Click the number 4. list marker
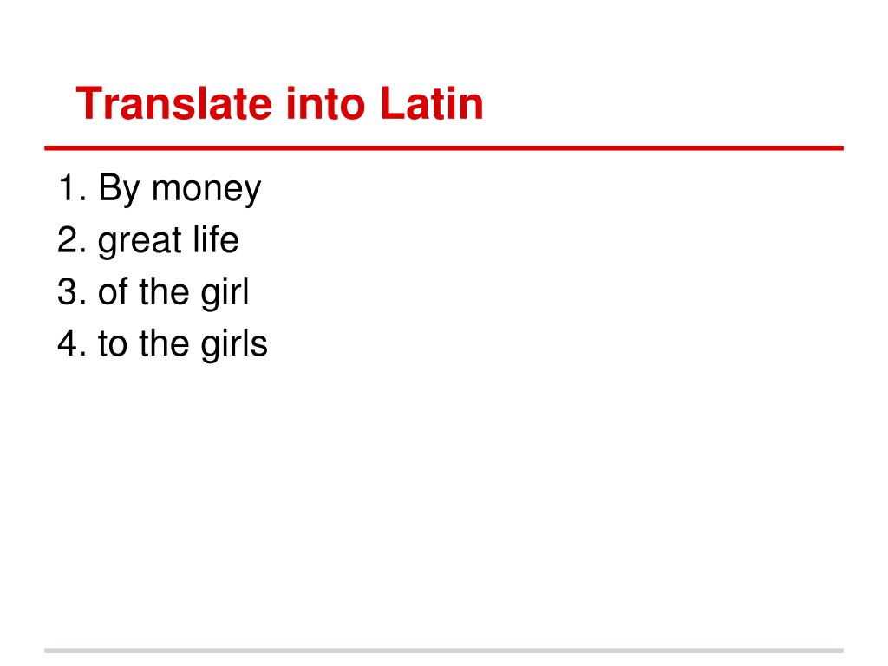 point(72,343)
